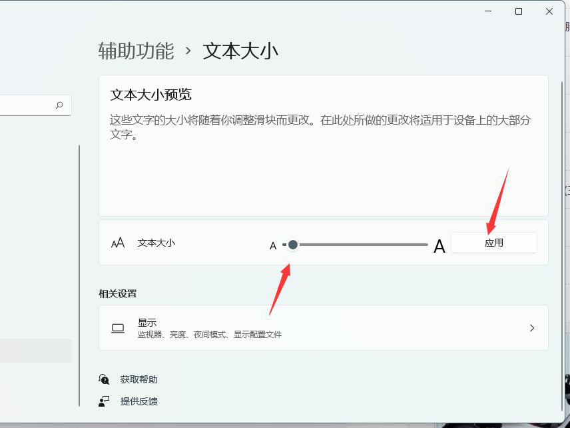The width and height of the screenshot is (570, 428).
Task: Click the 获取帮助 headset icon
Action: [105, 379]
